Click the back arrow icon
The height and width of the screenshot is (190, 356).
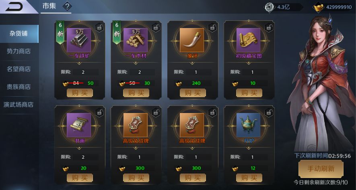(14, 6)
